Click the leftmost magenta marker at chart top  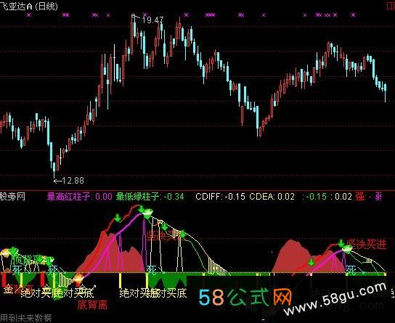click(x=29, y=15)
